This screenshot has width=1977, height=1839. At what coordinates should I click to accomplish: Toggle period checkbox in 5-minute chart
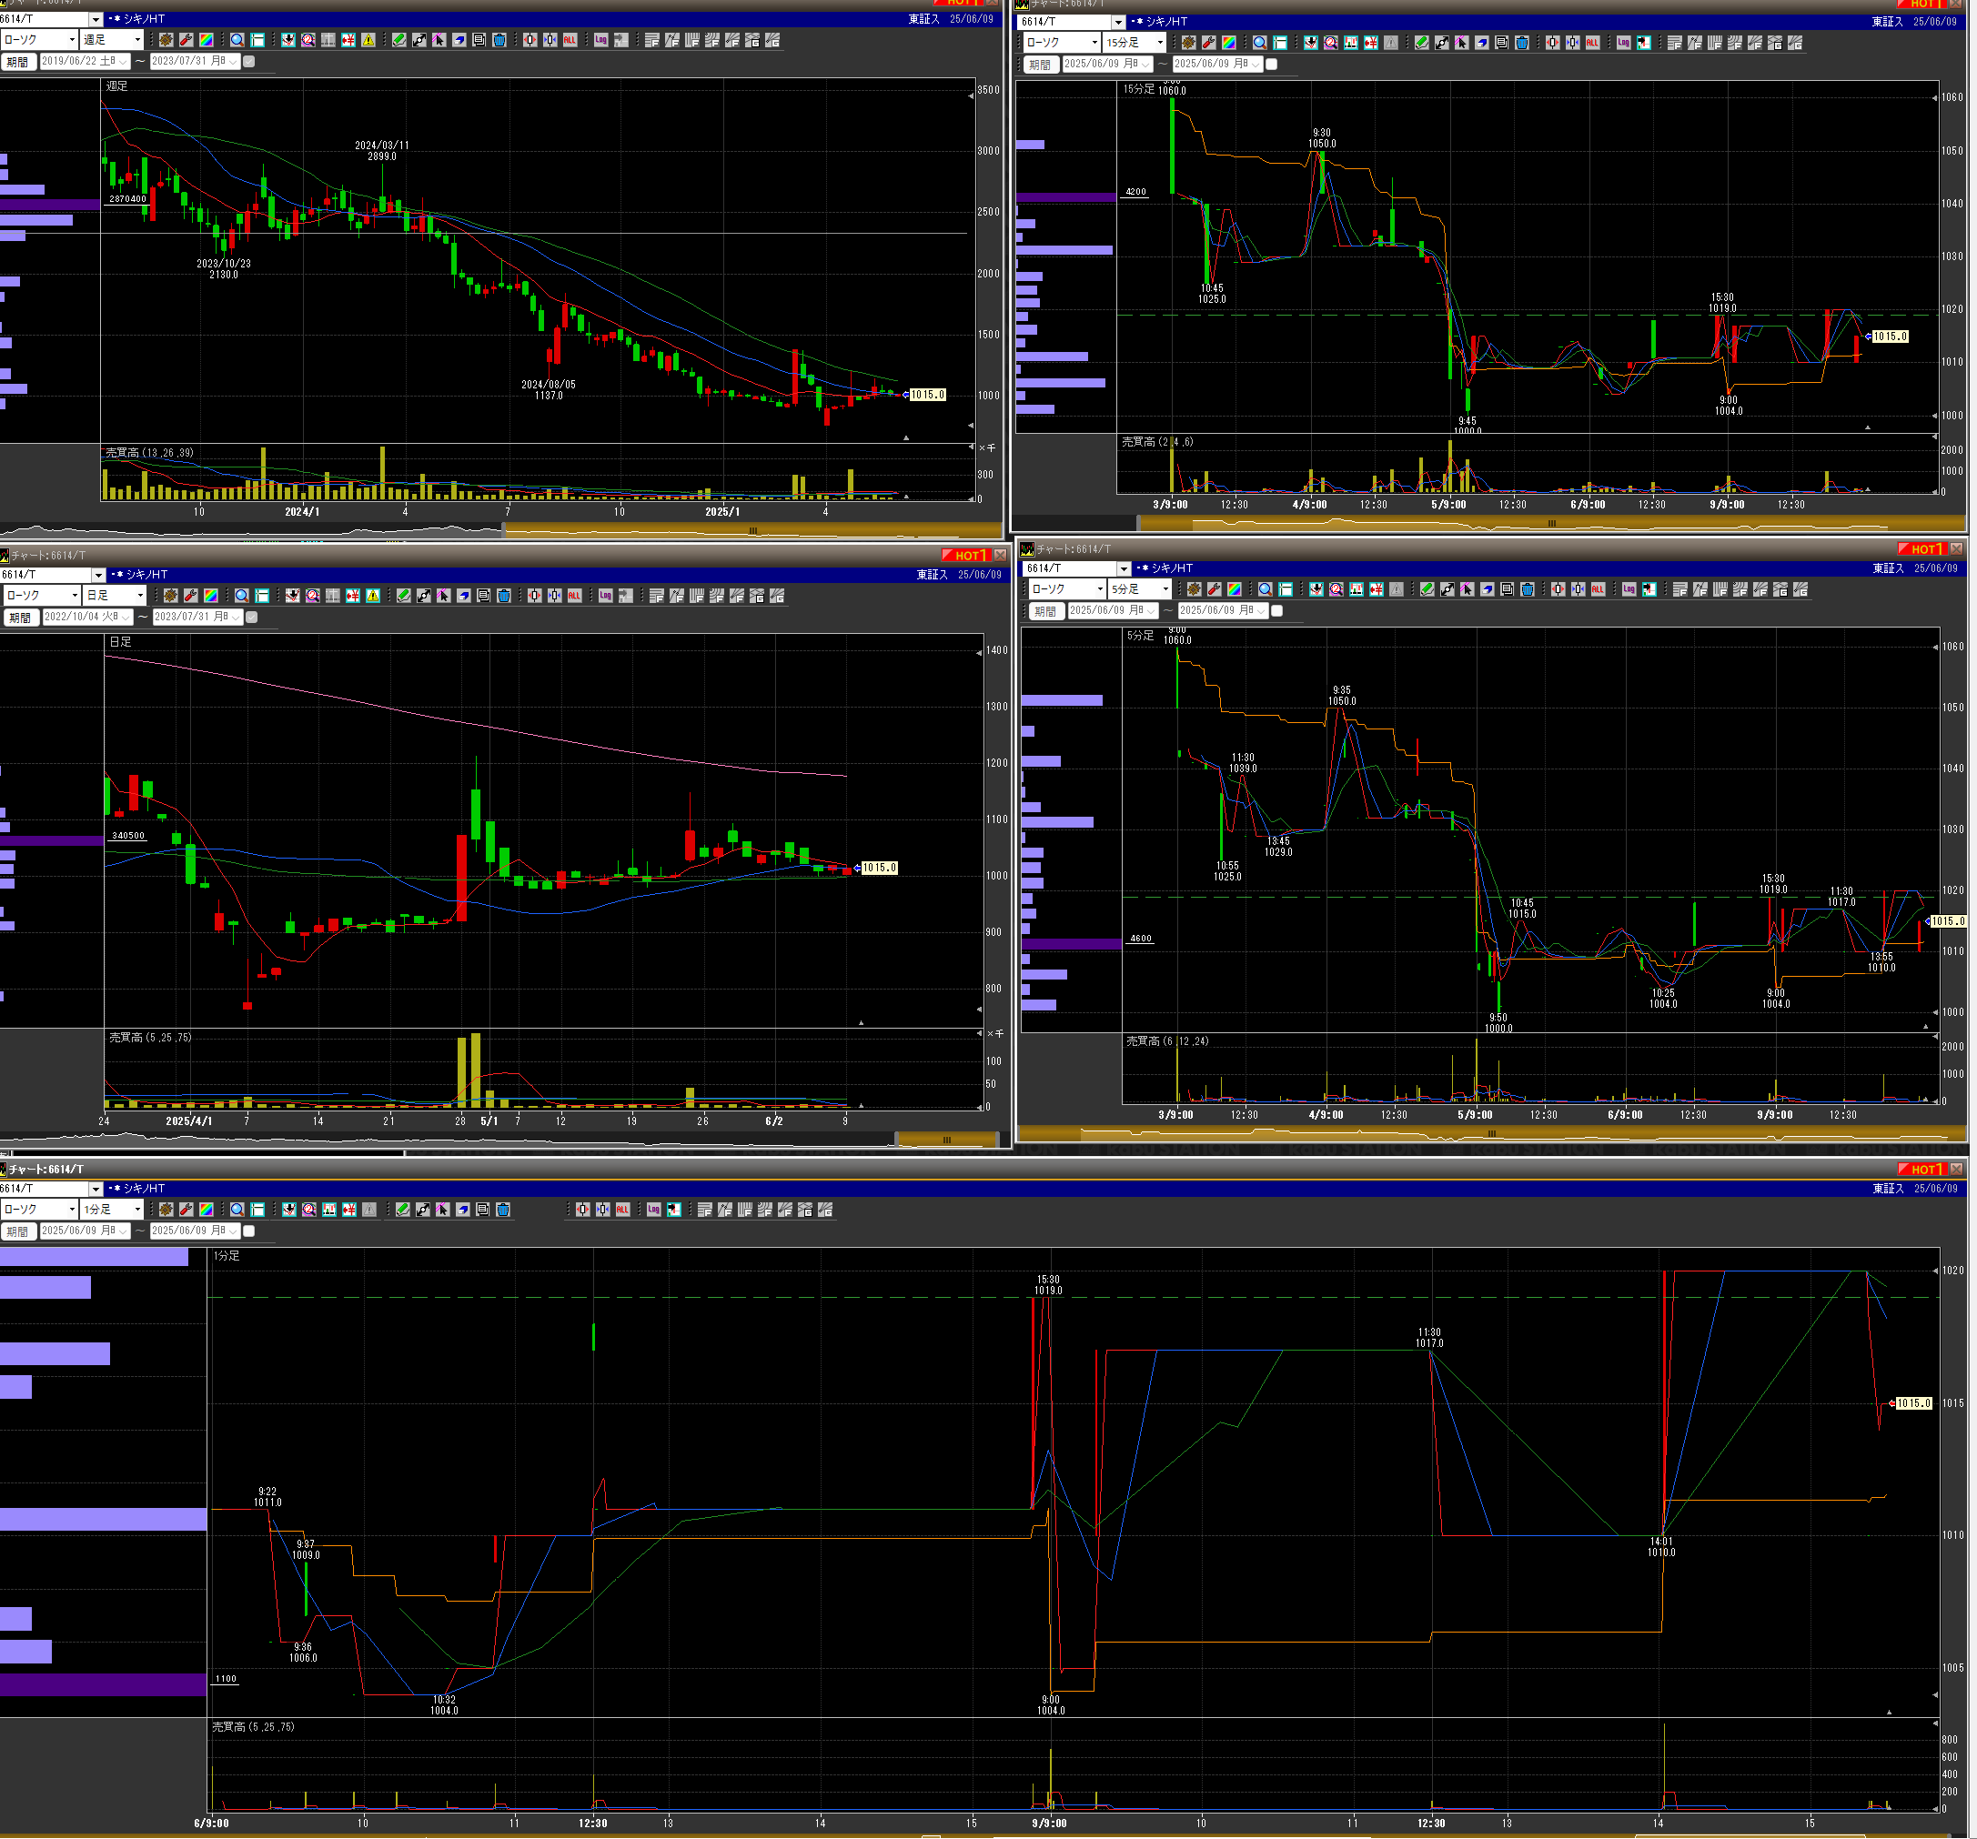click(1276, 611)
